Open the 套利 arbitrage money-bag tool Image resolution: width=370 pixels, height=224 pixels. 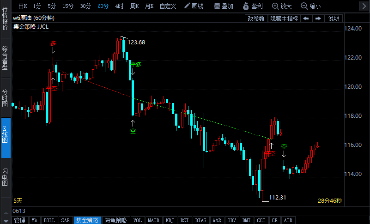253,6
